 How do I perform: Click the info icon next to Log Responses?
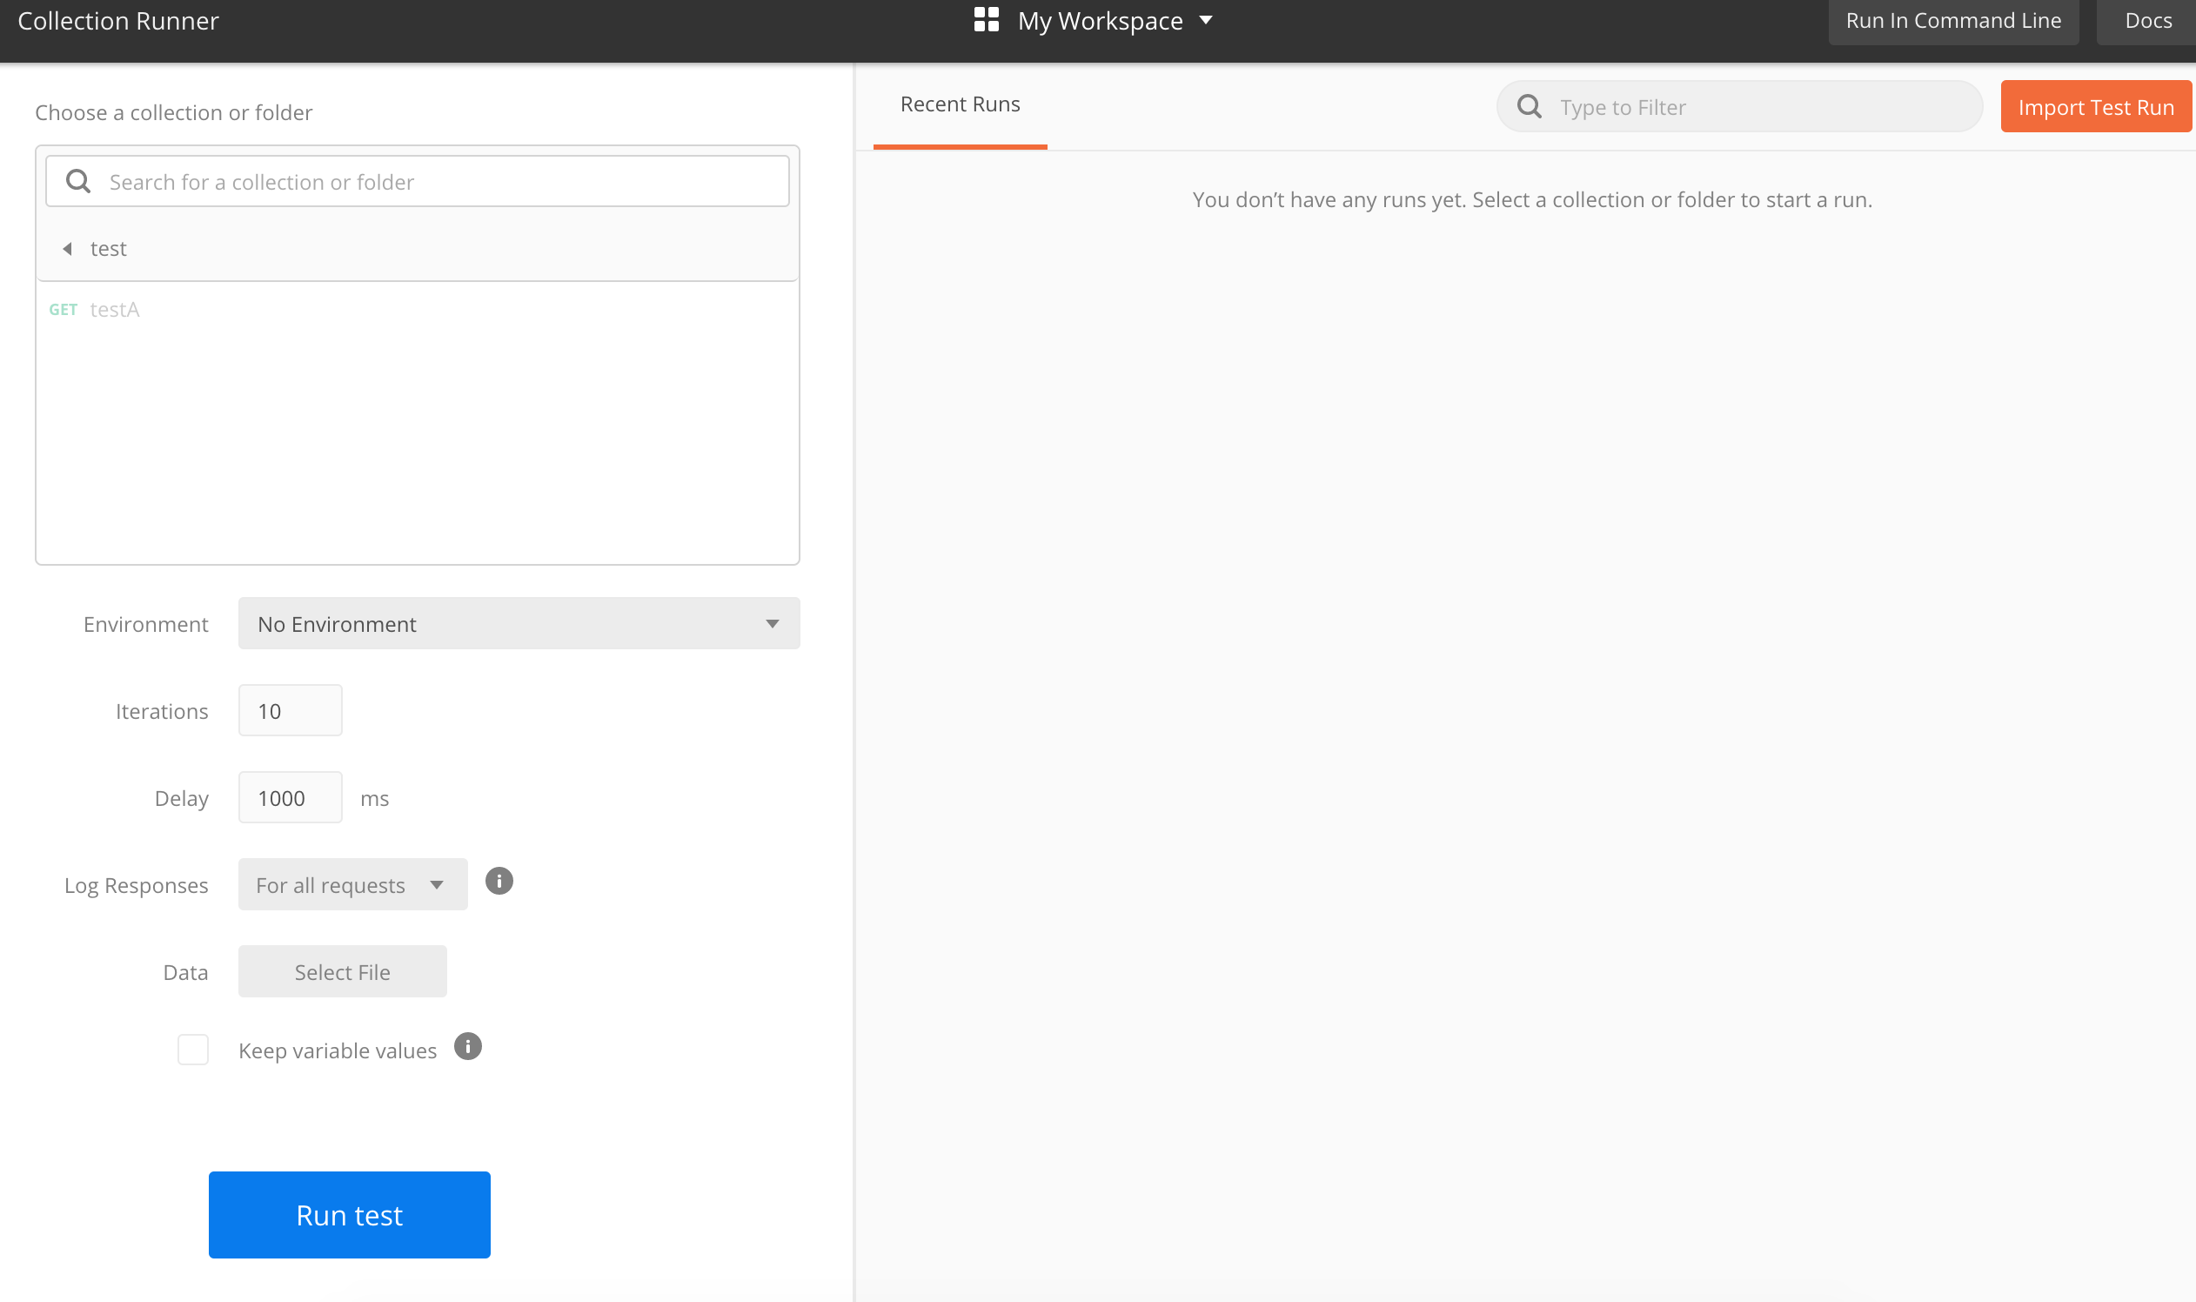coord(499,881)
